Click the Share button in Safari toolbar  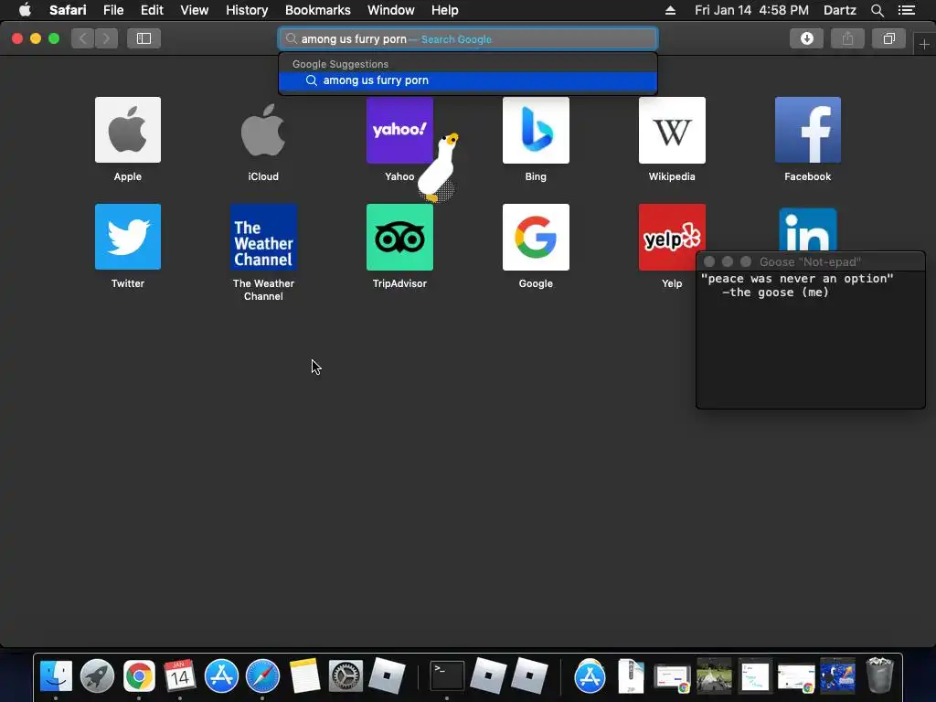847,38
